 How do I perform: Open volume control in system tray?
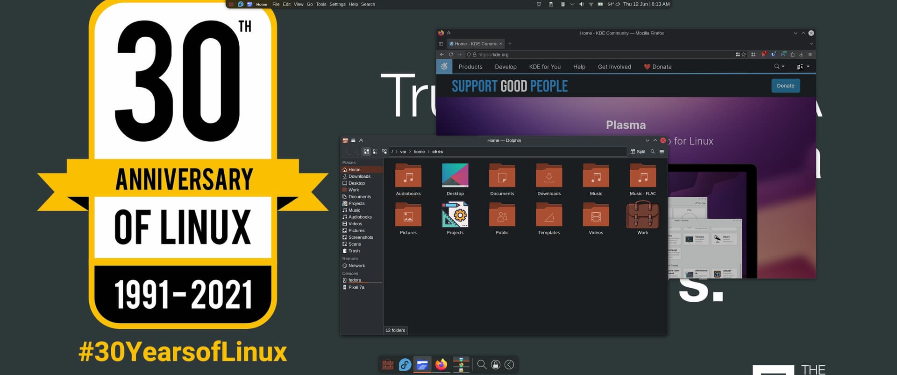582,4
